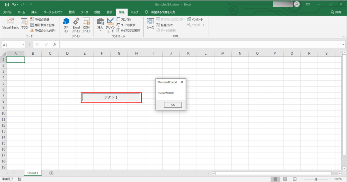Undo the last action

point(14,4)
